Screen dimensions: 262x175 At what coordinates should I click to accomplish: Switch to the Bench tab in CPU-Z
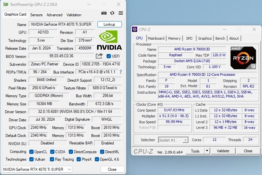click(x=220, y=38)
